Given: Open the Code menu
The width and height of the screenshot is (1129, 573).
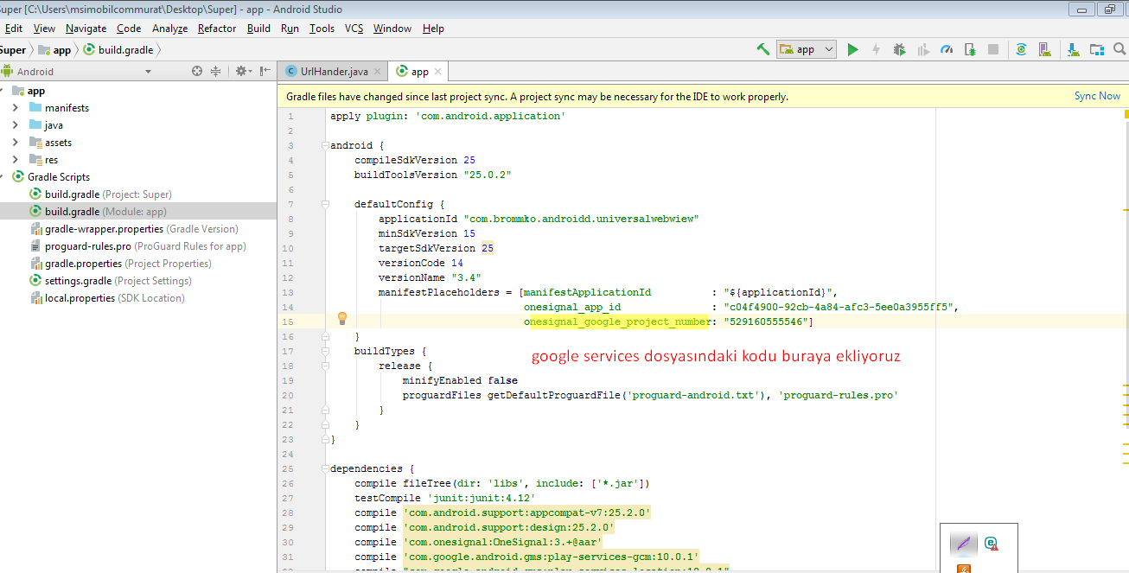Looking at the screenshot, I should click(129, 29).
